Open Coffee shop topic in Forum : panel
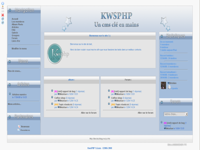 (x=116, y=98)
